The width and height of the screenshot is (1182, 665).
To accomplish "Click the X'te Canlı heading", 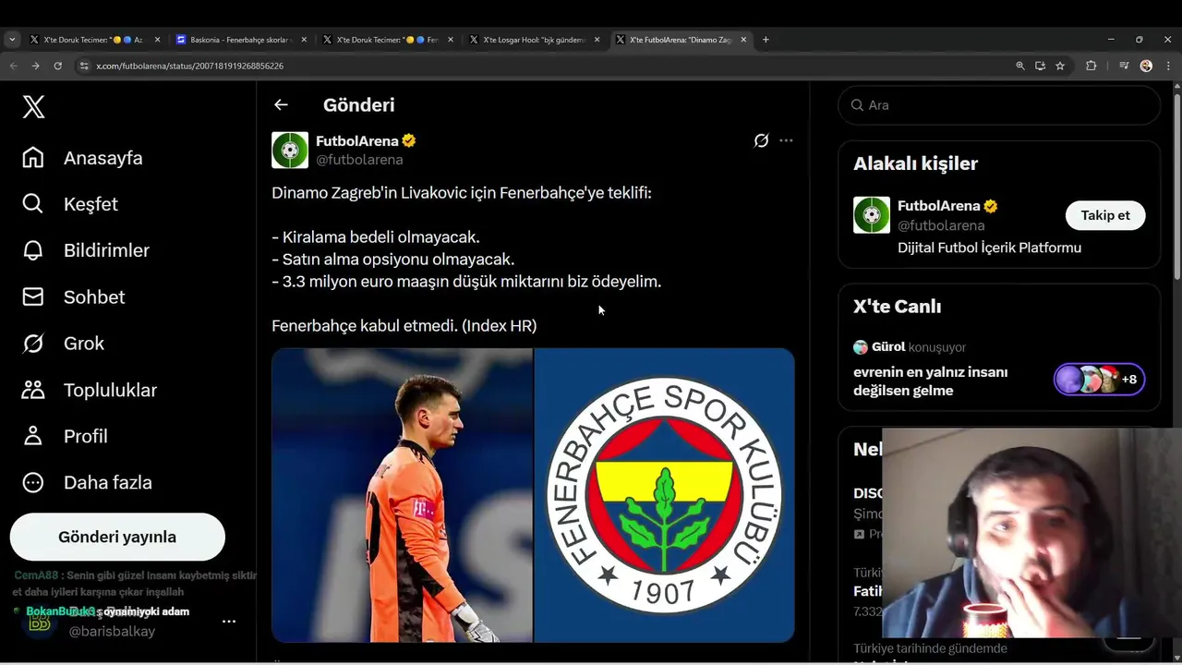I will [x=897, y=307].
